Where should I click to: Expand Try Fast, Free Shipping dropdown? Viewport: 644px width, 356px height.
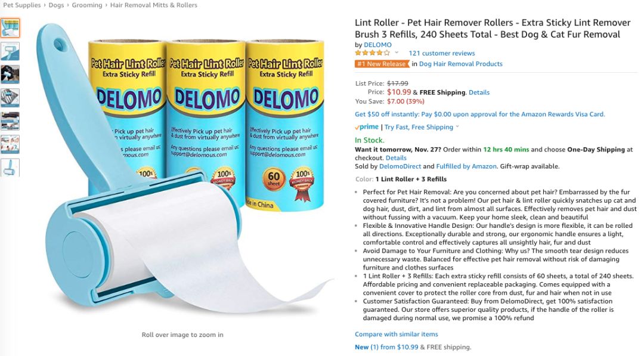(457, 127)
